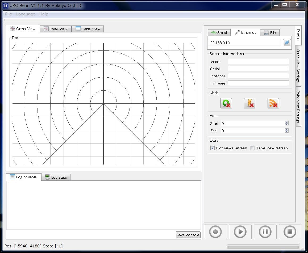308x253 pixels.
Task: Click the Pos and Step status text
Action: pos(34,246)
